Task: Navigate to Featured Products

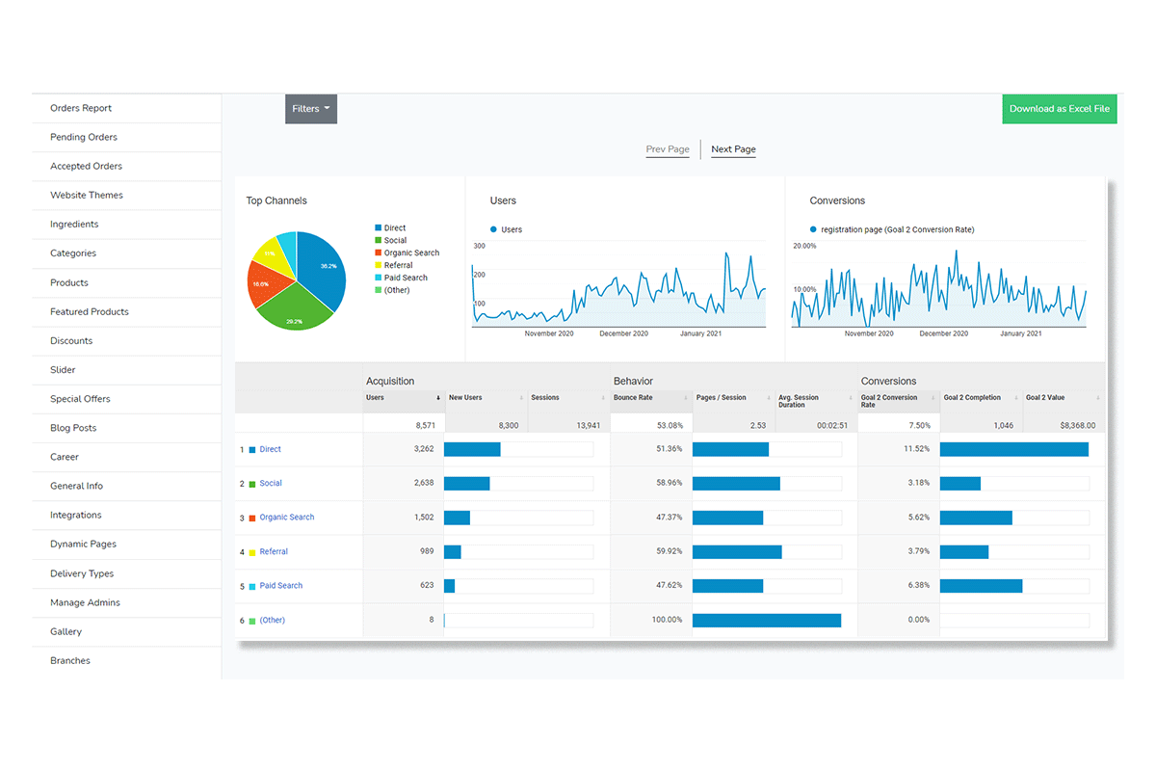Action: [90, 311]
